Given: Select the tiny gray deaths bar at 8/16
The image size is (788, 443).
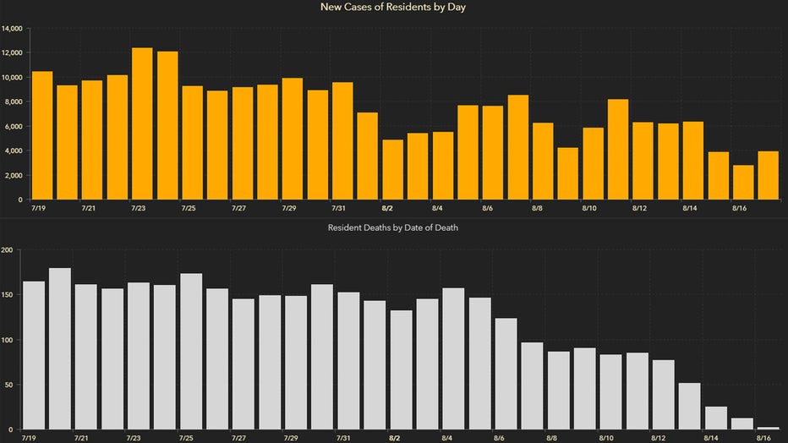Looking at the screenshot, I should tap(768, 428).
